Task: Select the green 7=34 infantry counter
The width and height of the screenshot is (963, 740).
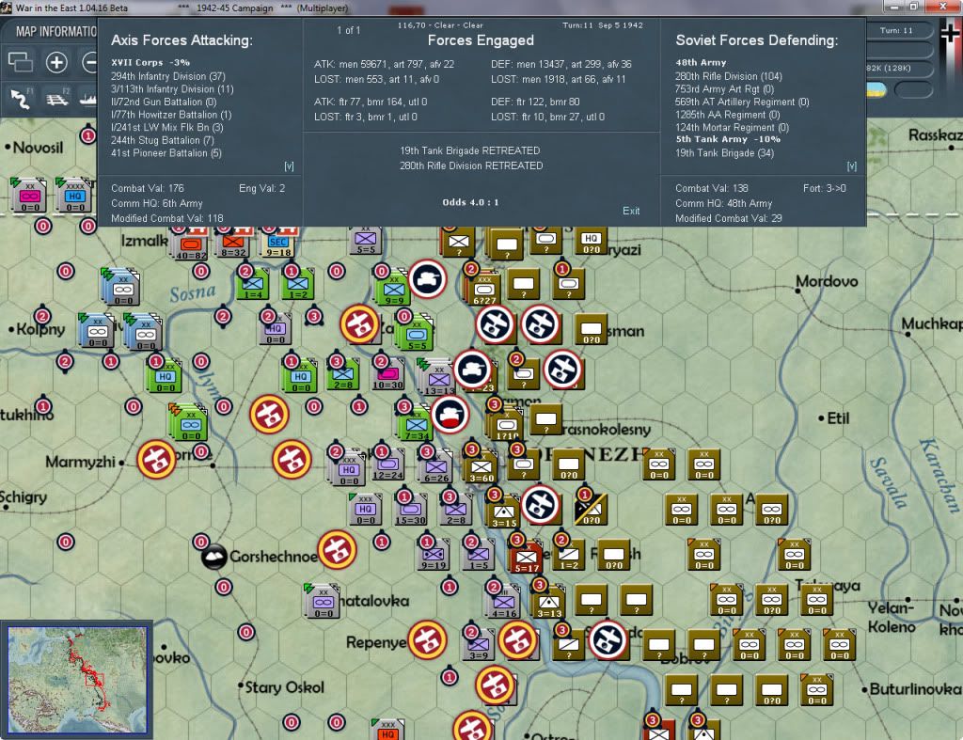Action: click(416, 424)
